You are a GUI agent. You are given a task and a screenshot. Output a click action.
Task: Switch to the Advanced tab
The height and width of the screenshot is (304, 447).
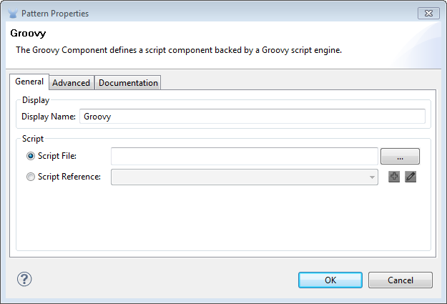[72, 83]
